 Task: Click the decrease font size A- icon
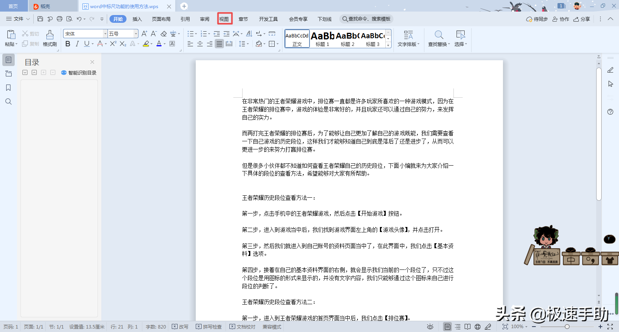click(154, 34)
